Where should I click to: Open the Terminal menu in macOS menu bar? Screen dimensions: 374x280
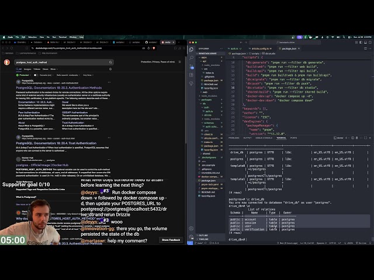pyautogui.click(x=63, y=37)
